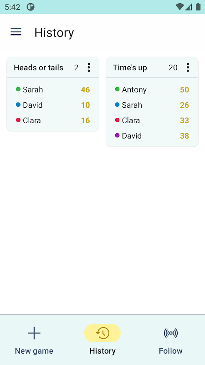Click Sarah's green dot in Heads or tails

[x=18, y=89]
